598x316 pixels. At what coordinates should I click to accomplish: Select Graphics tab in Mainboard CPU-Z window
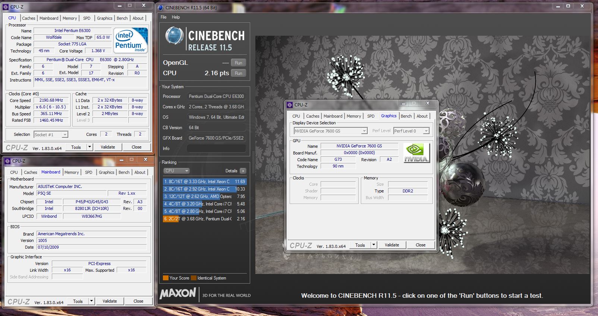[106, 172]
